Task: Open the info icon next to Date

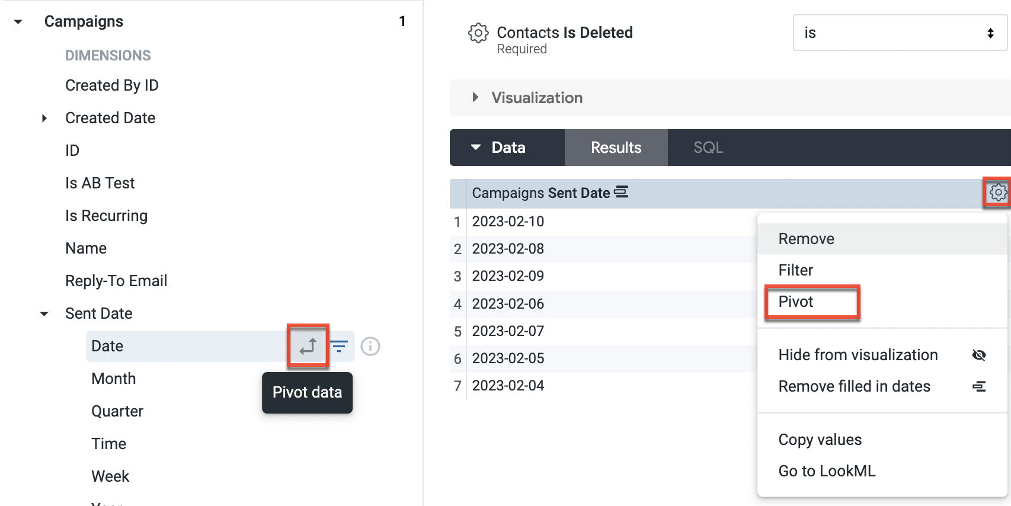Action: [x=370, y=346]
